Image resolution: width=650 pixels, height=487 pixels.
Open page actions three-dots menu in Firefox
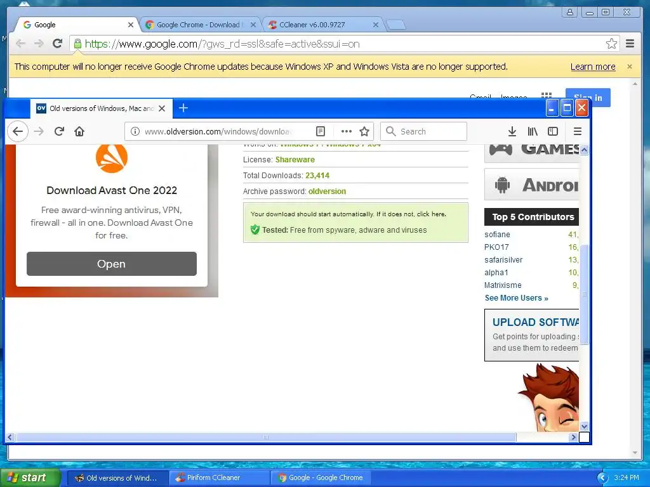(346, 131)
